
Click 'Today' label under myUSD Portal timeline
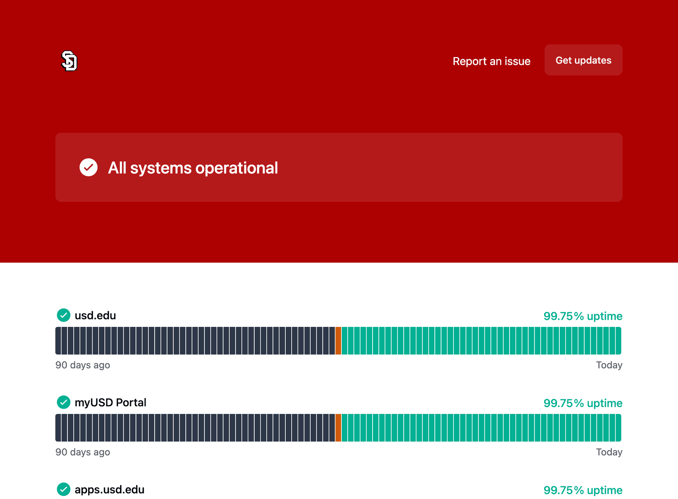[x=609, y=452]
